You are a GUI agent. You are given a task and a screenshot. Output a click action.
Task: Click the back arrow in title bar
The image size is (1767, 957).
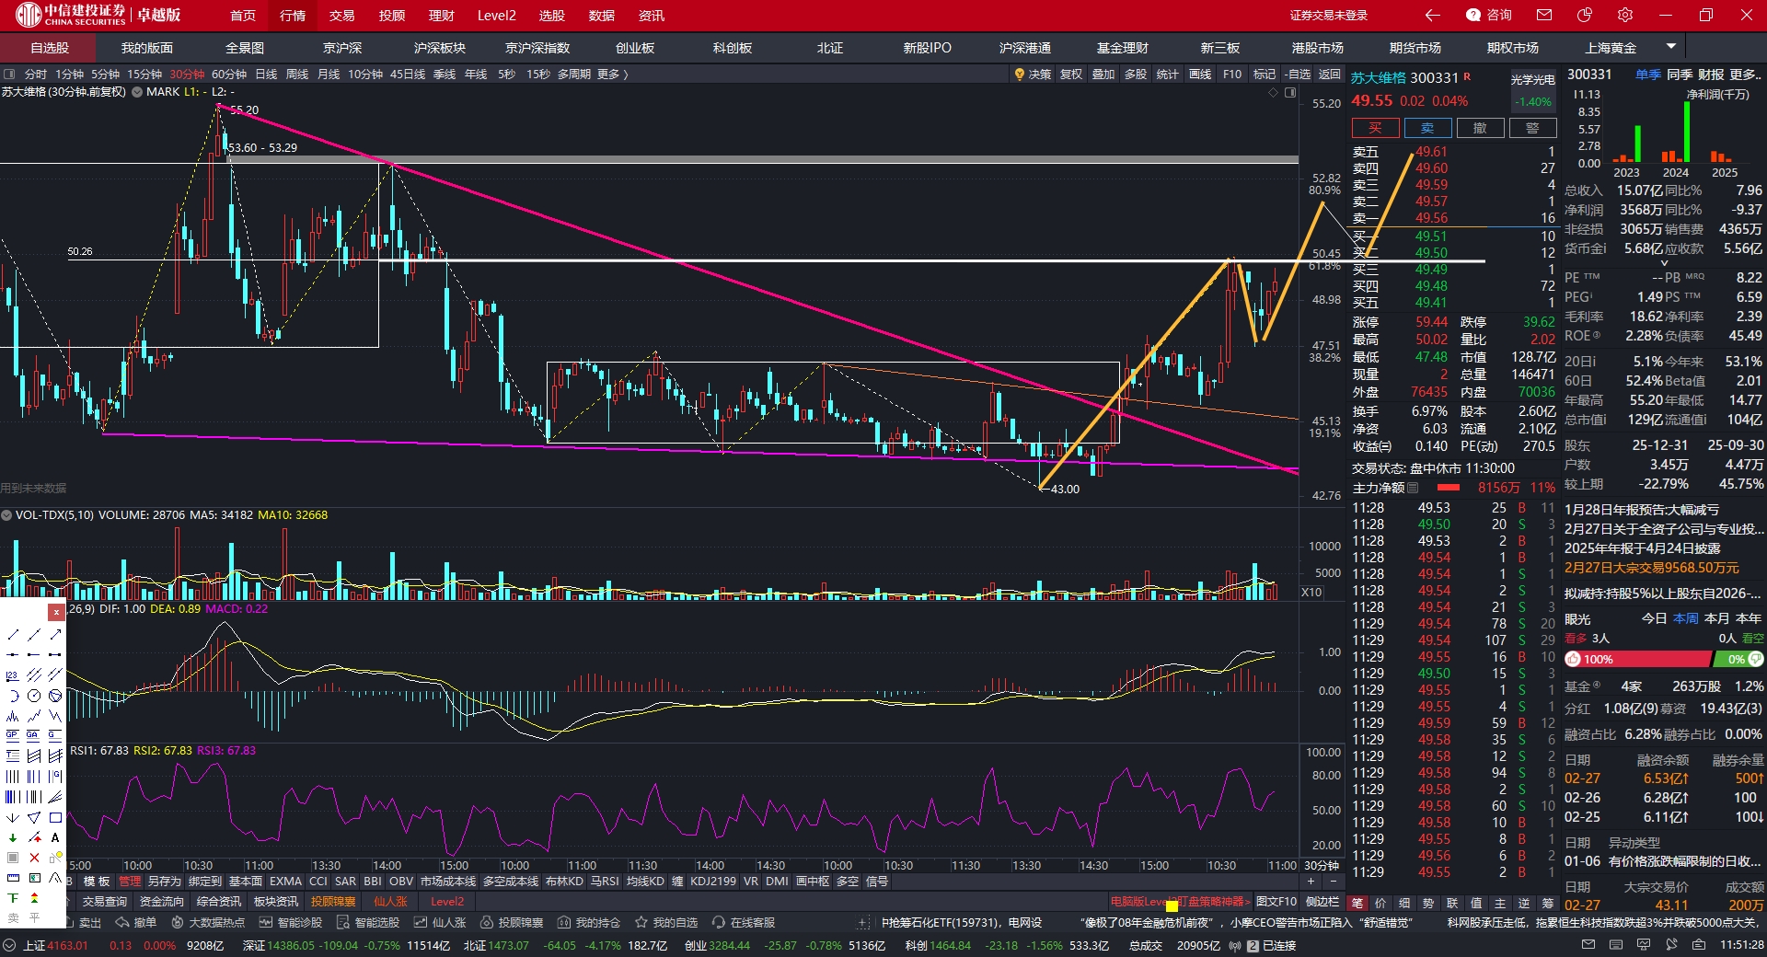(1432, 15)
